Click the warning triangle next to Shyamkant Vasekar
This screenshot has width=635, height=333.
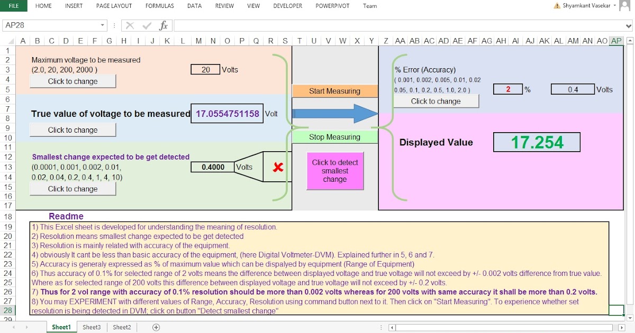(x=557, y=6)
